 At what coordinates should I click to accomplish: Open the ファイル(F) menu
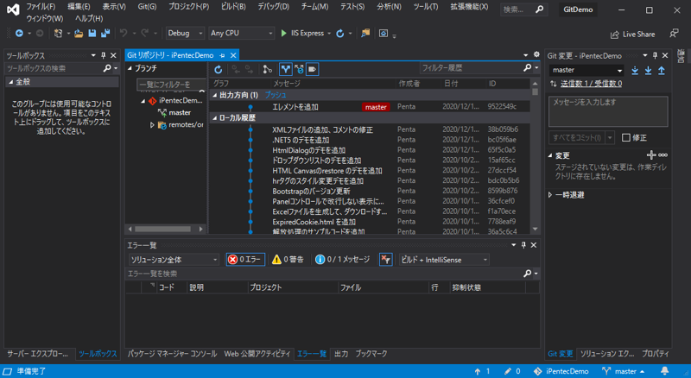click(x=41, y=7)
